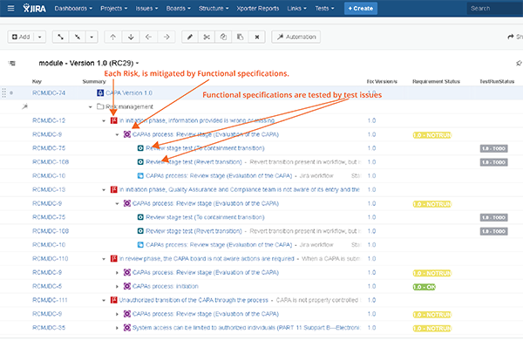Click the Create button

coord(361,9)
